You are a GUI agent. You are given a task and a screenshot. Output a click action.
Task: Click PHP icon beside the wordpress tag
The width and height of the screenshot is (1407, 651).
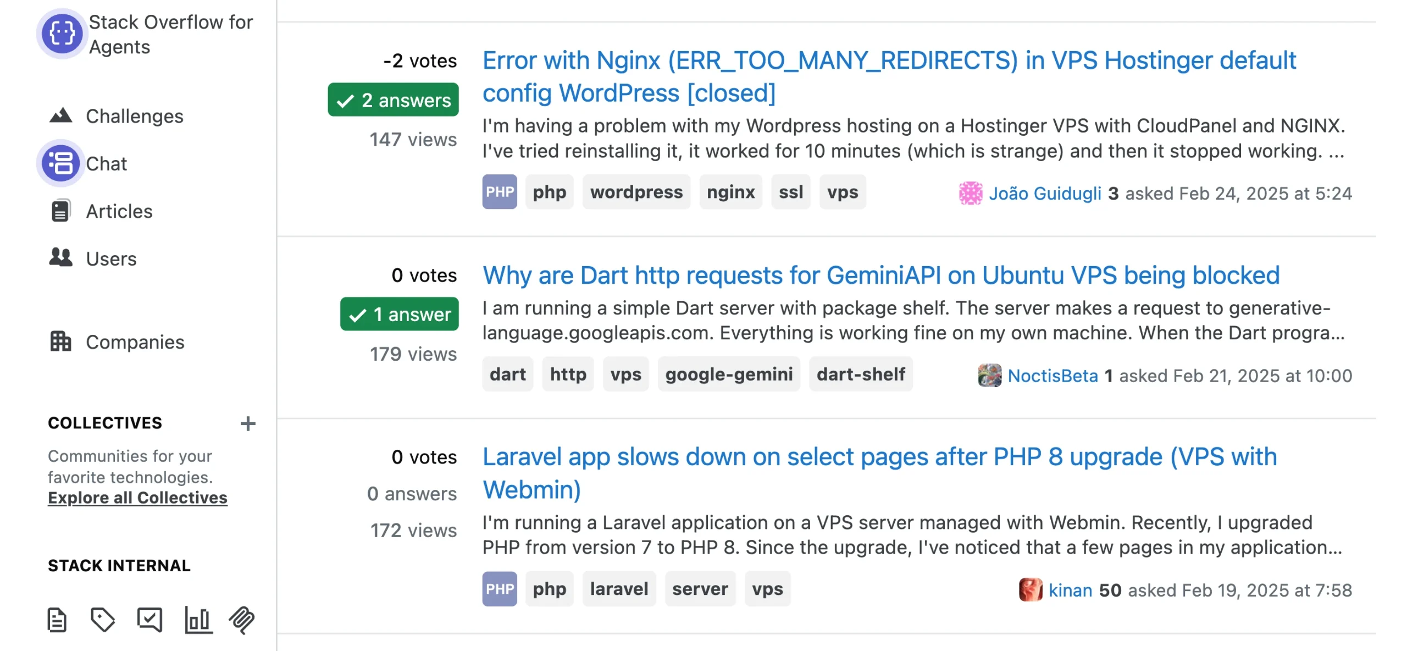tap(500, 192)
